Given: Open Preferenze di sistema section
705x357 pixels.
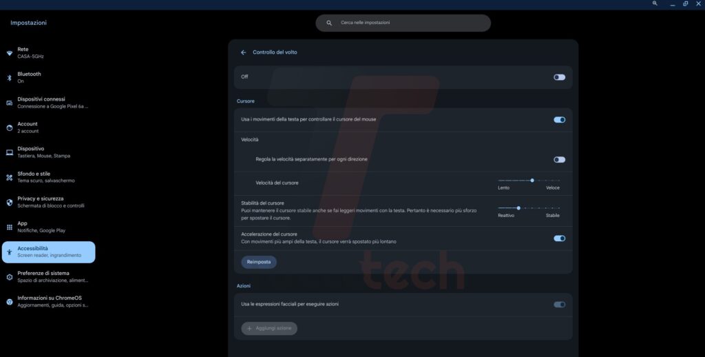Looking at the screenshot, I should click(x=49, y=277).
